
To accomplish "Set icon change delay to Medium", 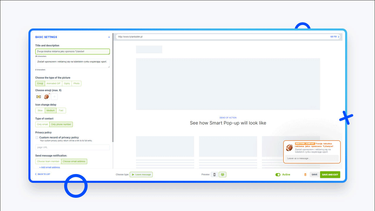I will [x=51, y=111].
